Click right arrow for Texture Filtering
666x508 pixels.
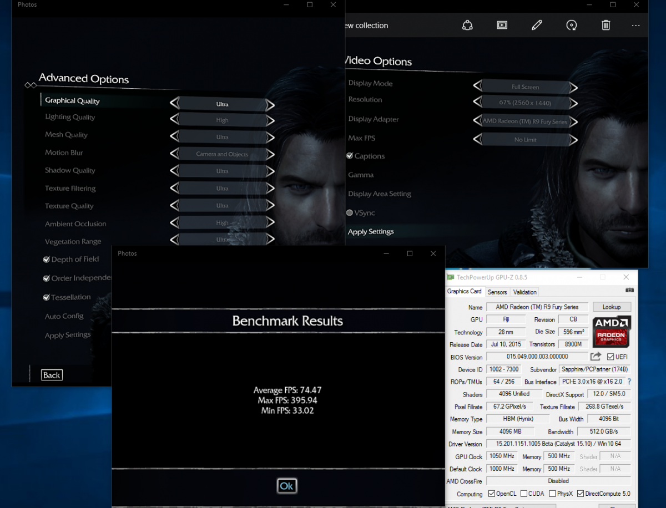coord(270,189)
